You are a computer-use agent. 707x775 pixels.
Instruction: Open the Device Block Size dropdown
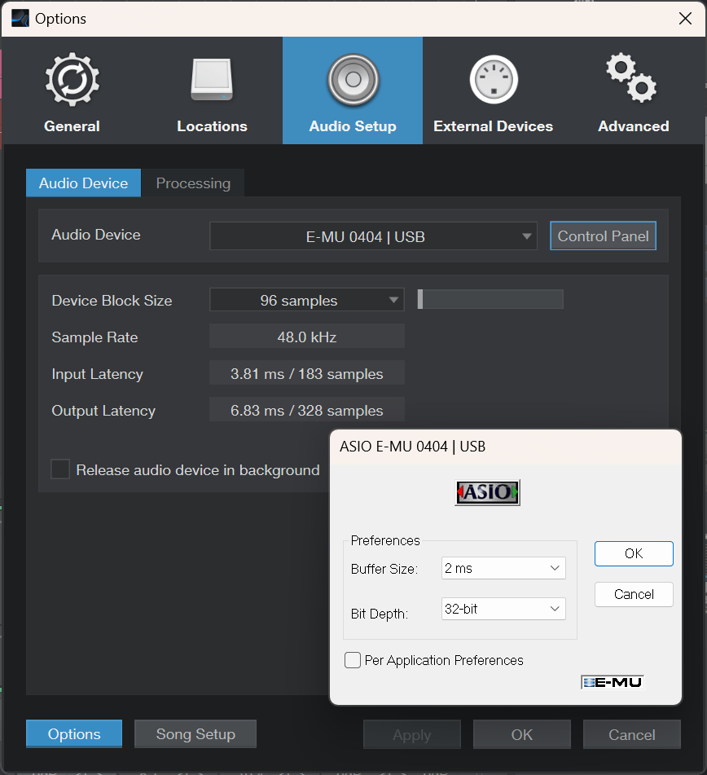307,300
